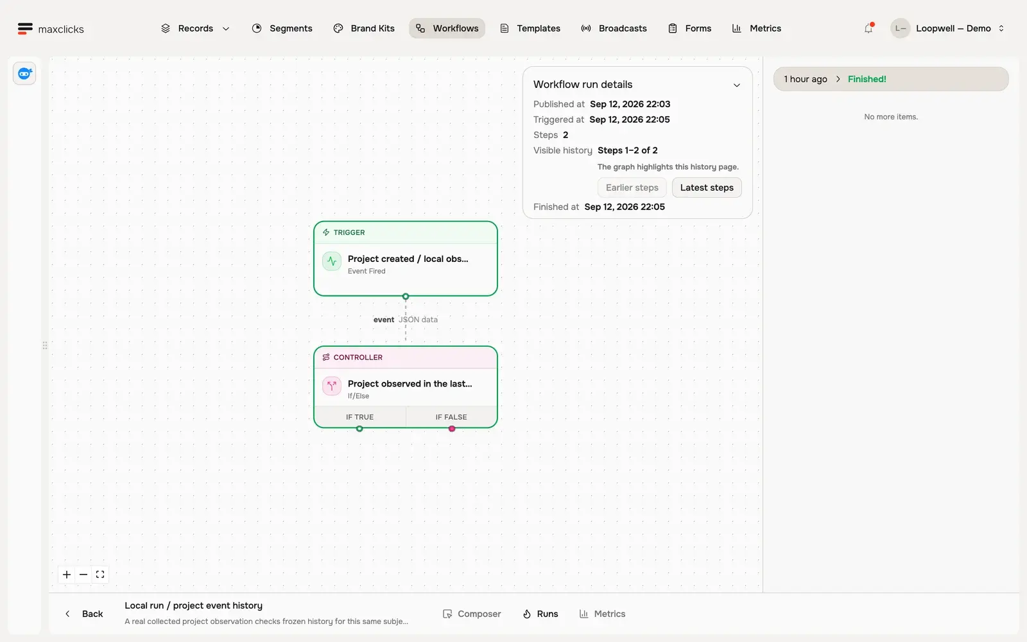Click the Back arrow icon
The image size is (1027, 642).
[x=67, y=614]
